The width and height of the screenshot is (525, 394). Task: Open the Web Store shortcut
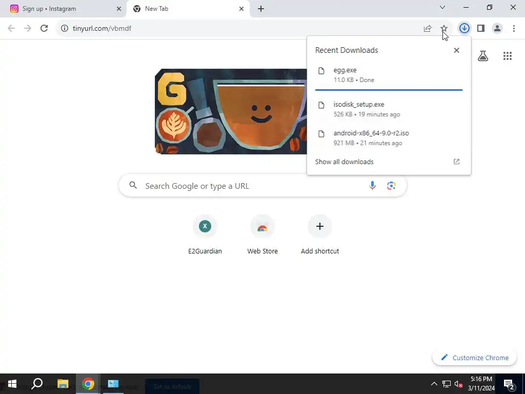[262, 235]
